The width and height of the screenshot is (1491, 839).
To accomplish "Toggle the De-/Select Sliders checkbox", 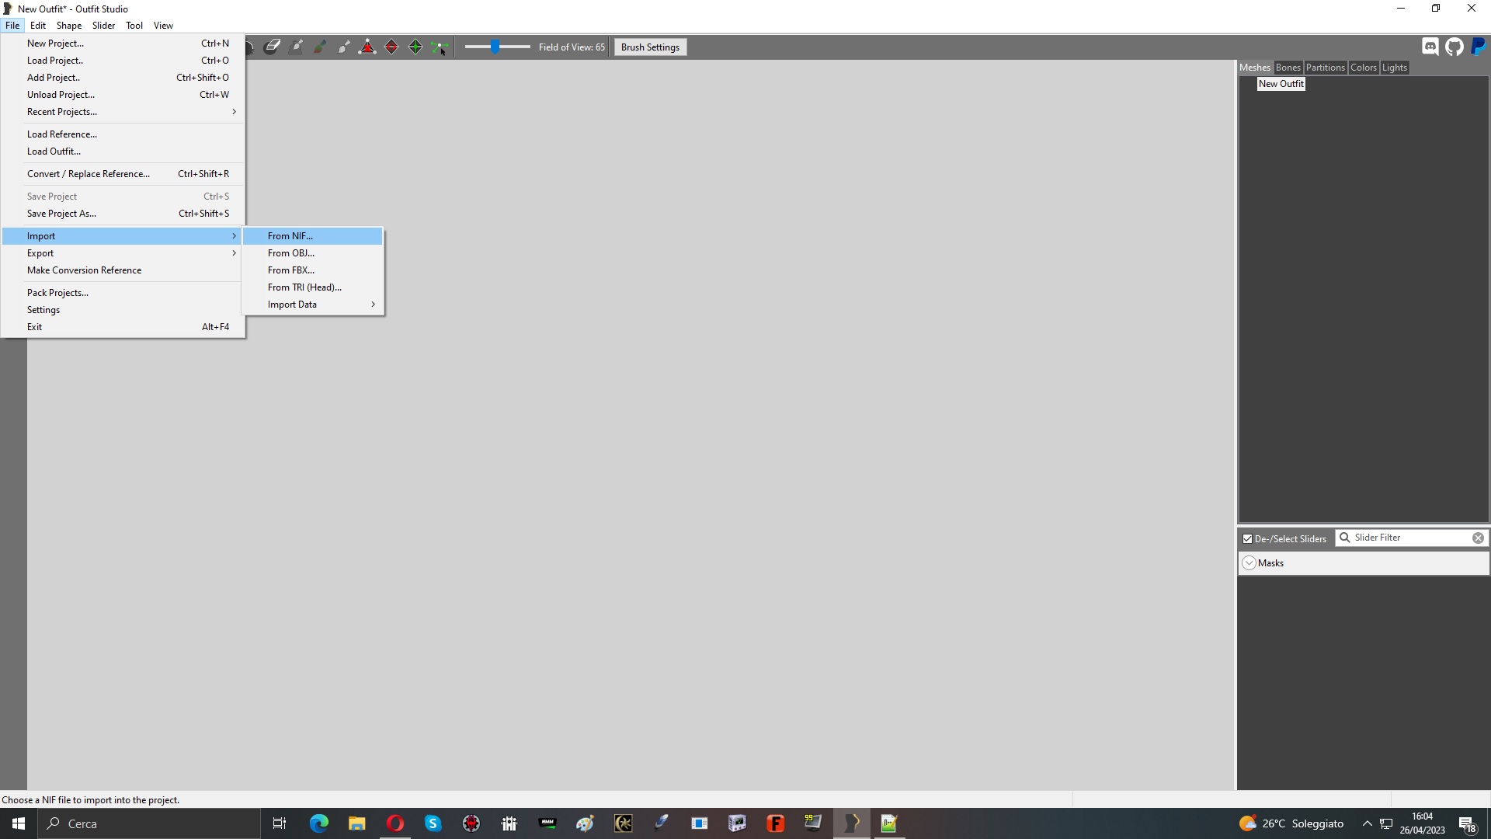I will pyautogui.click(x=1247, y=538).
